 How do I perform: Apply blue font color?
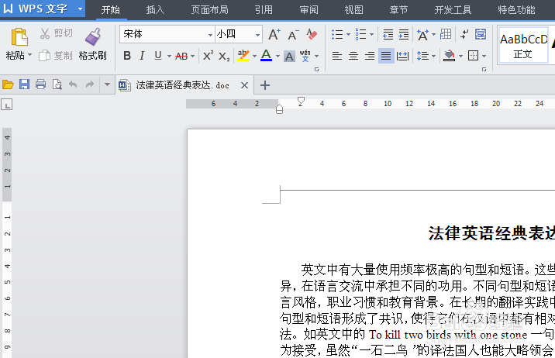(x=266, y=56)
